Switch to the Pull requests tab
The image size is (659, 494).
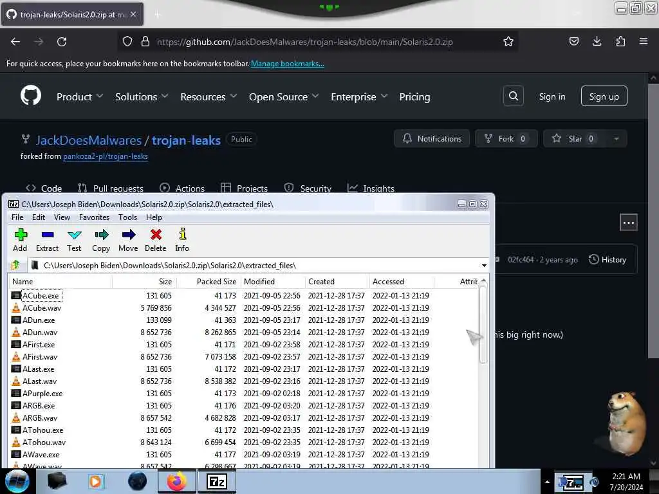(x=111, y=188)
